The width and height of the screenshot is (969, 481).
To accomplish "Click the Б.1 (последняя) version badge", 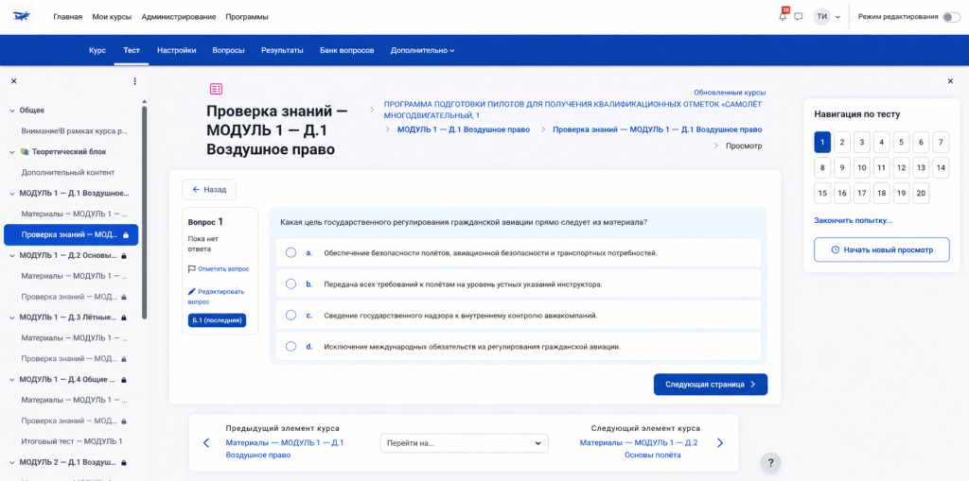I will [217, 320].
